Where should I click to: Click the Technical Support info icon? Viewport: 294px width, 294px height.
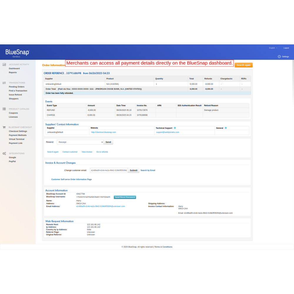coord(175,128)
